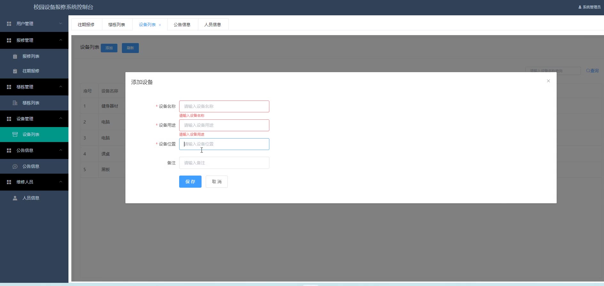Click the 健身器材 table cell

coord(110,106)
